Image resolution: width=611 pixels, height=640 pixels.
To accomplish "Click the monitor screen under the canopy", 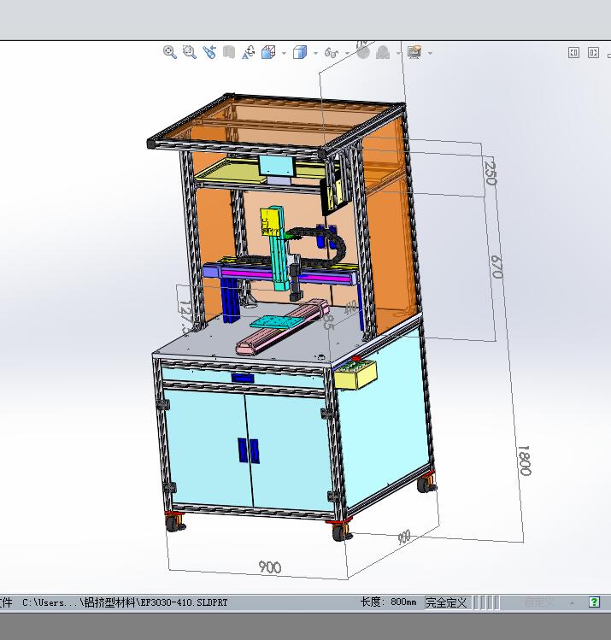I will tap(276, 166).
